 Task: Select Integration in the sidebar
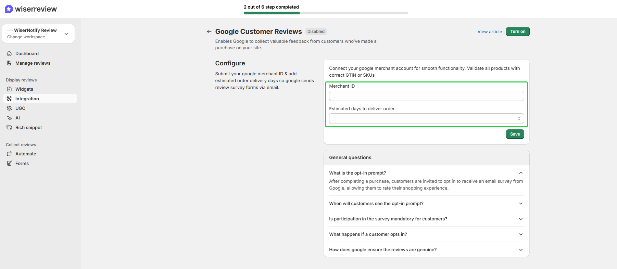point(40,99)
